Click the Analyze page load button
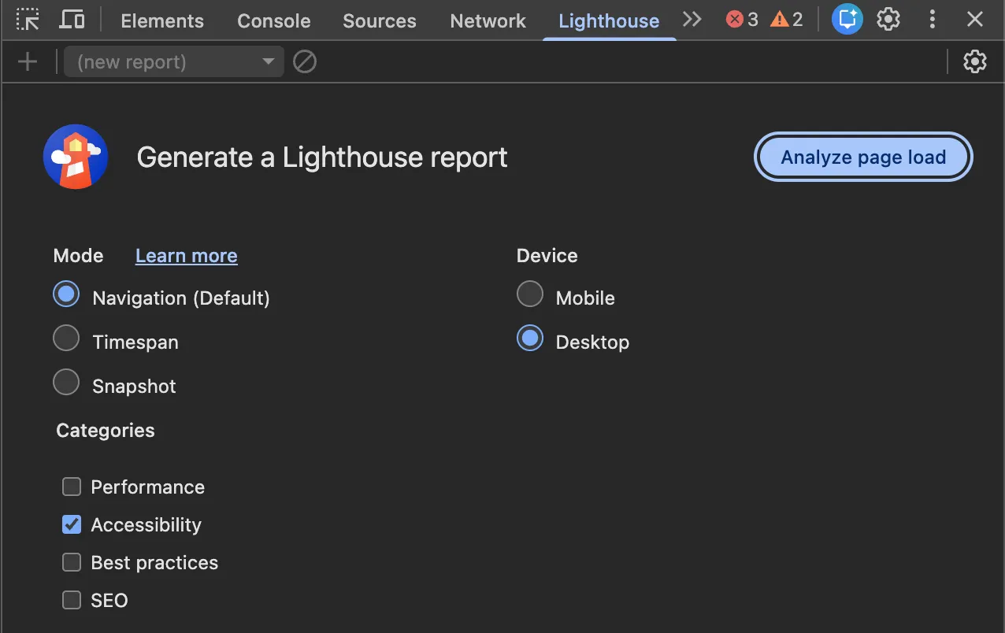 (x=863, y=157)
